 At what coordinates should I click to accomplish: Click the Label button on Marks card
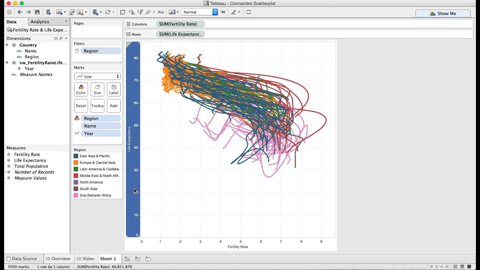(x=114, y=90)
